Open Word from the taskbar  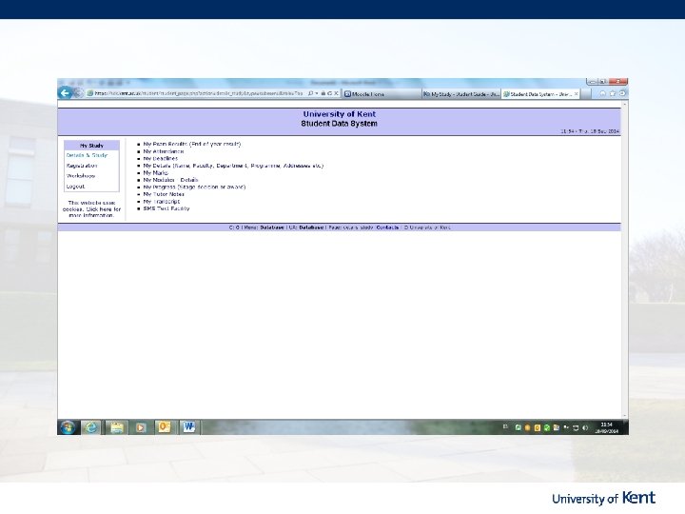188,427
